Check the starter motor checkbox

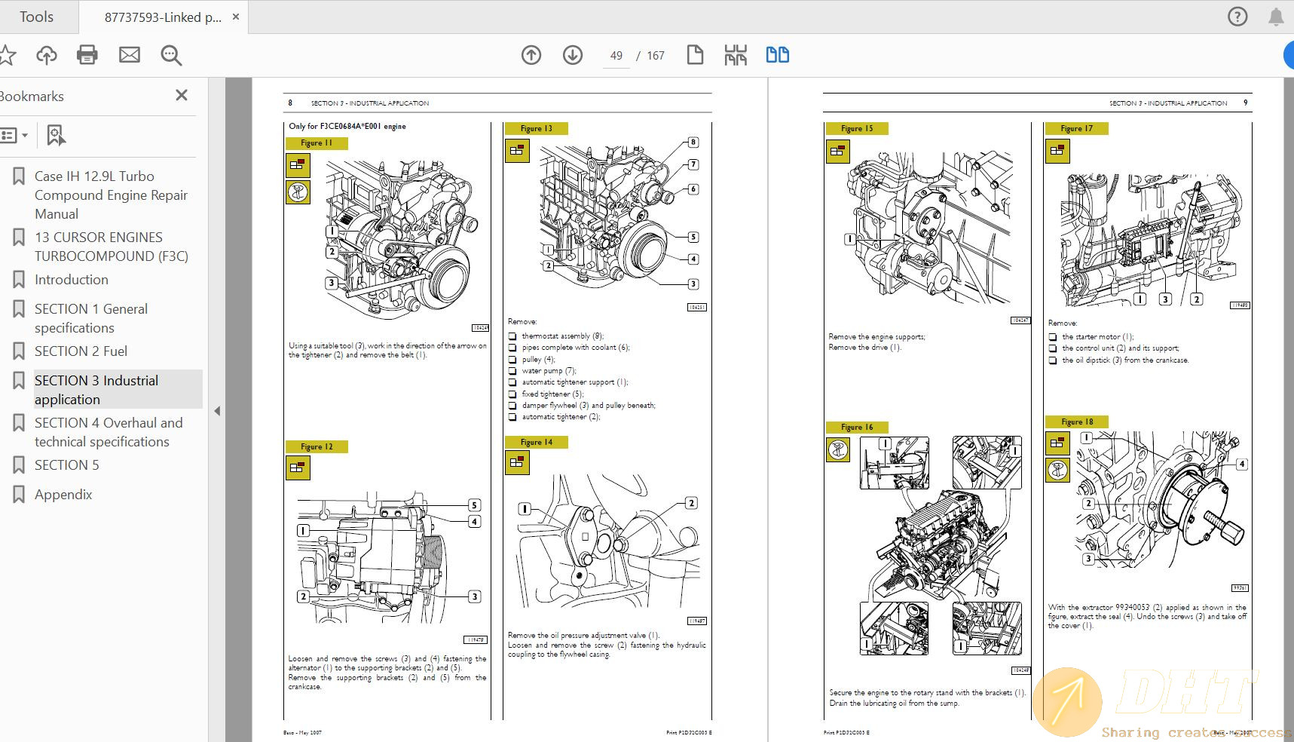click(1052, 336)
